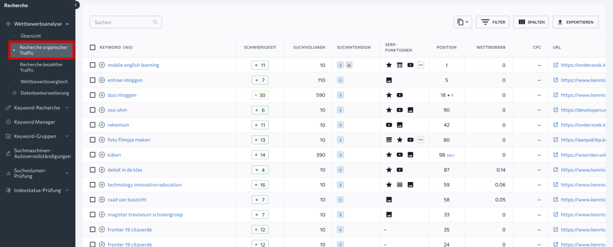The height and width of the screenshot is (247, 613).
Task: Expand the Suchvolumen-Prüfung menu
Action: click(x=67, y=173)
